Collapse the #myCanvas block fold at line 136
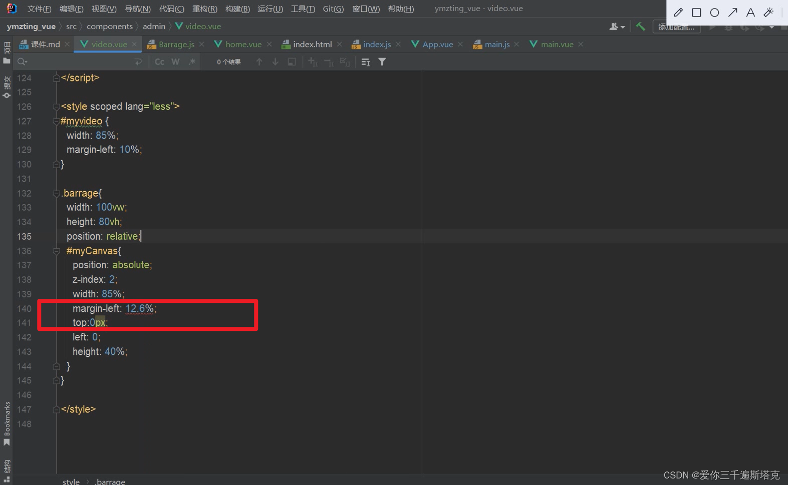 pyautogui.click(x=57, y=251)
